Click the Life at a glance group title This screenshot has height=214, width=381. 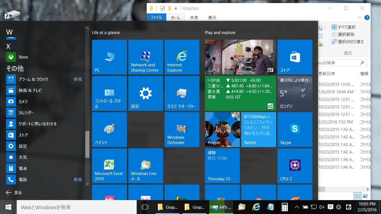[x=106, y=33]
